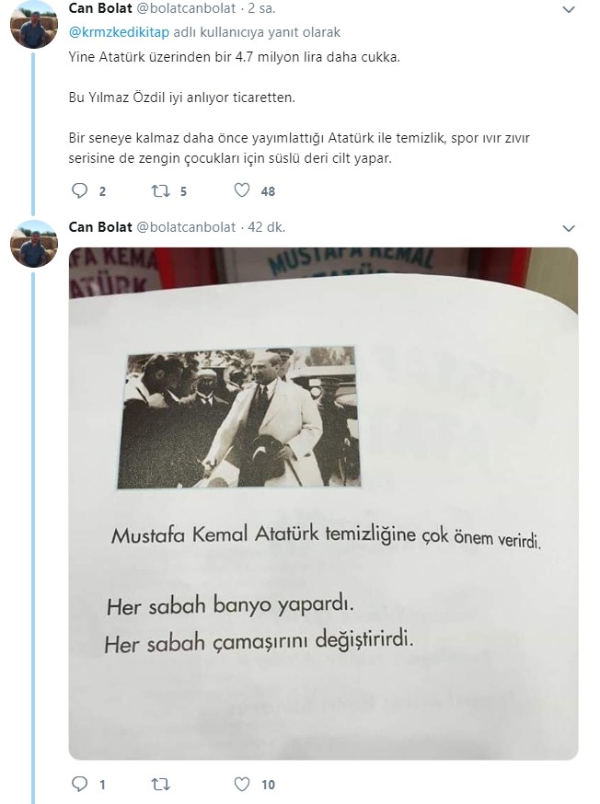Retweet the first Can Bolat tweet
The image size is (600, 804).
(x=160, y=191)
